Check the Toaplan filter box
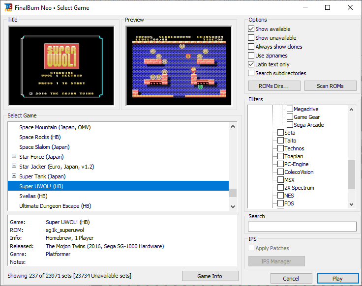The image size is (362, 286). [x=280, y=156]
